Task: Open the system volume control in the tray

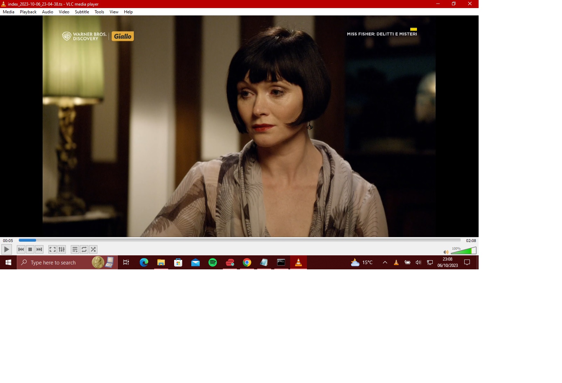Action: click(418, 262)
